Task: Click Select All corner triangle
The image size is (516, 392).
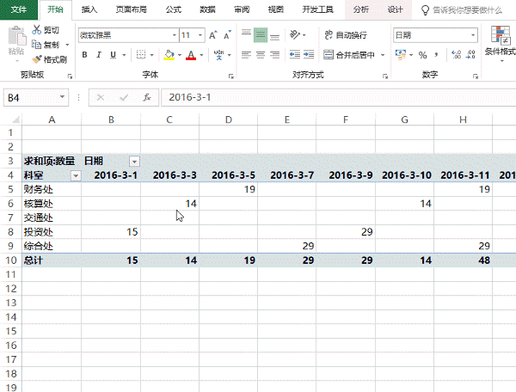Action: tap(15, 119)
